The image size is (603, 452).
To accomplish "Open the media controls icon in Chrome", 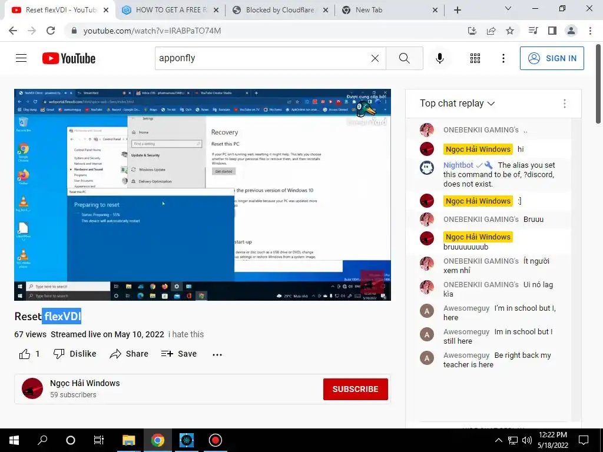I will pyautogui.click(x=534, y=31).
